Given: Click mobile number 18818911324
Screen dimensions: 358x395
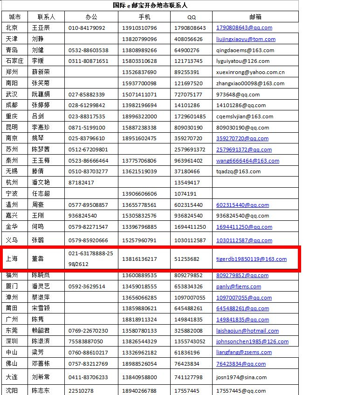Looking at the screenshot, I should tap(139, 320).
